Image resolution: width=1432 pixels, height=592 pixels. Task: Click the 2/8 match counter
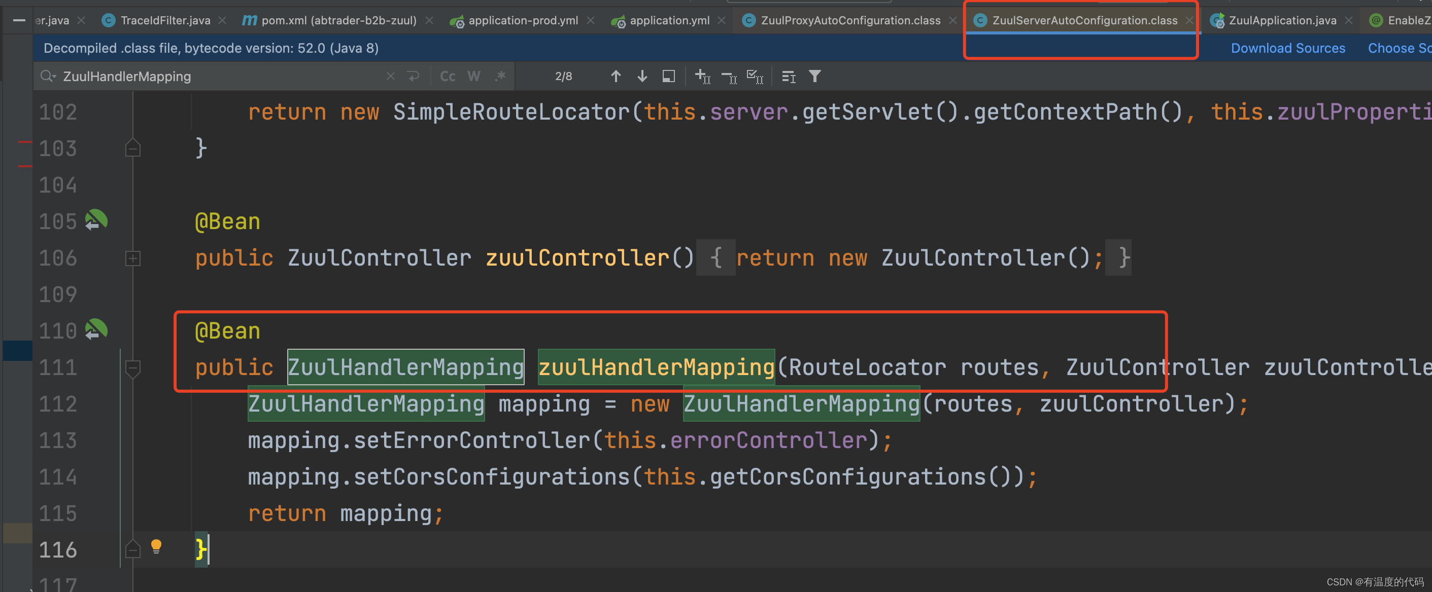tap(563, 76)
